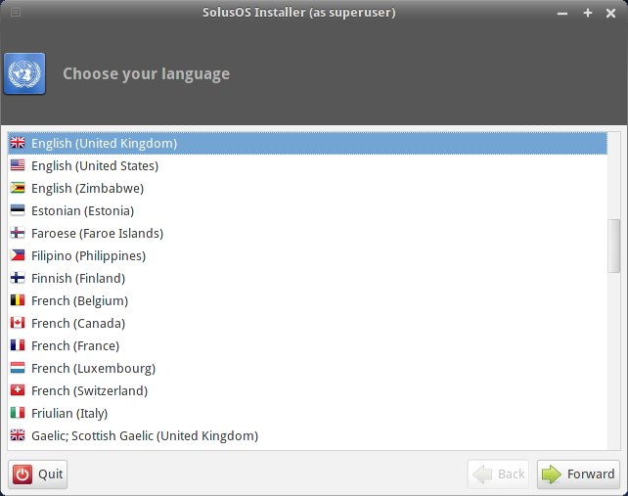Click the US flag icon
The image size is (628, 496).
pyautogui.click(x=18, y=165)
